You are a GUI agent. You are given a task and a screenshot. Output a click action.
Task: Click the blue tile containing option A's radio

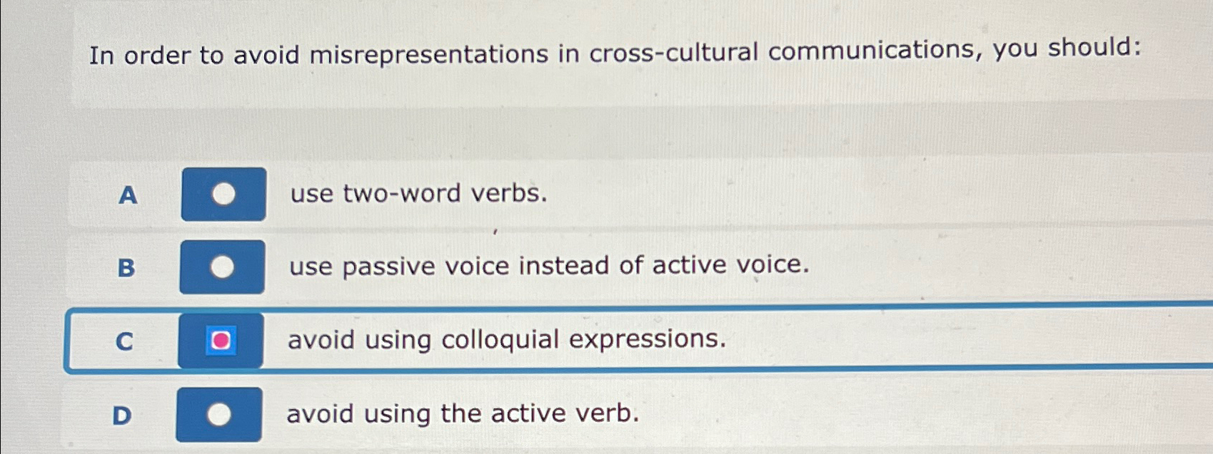[222, 194]
